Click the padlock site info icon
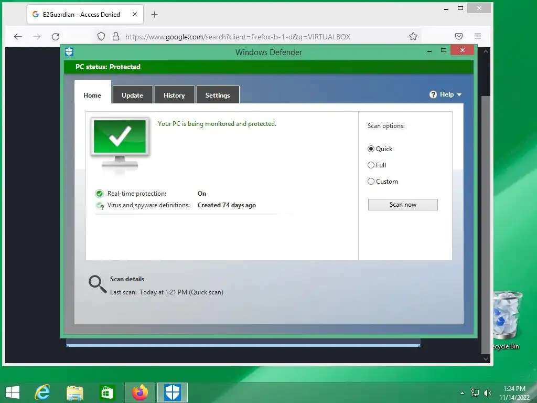 pyautogui.click(x=116, y=36)
